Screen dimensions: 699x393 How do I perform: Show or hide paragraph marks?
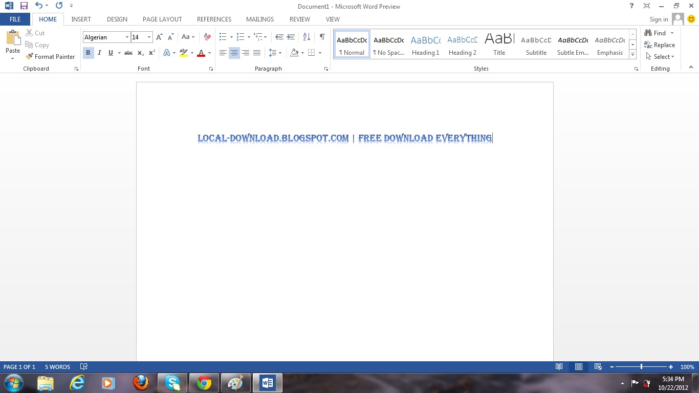click(x=322, y=37)
